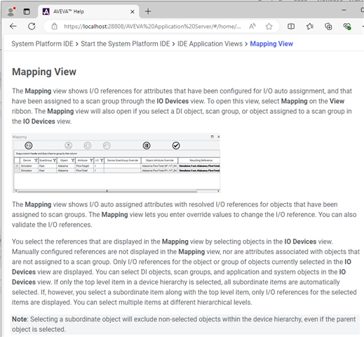
Task: Click the list icon in Mapping screenshot
Action: [147, 145]
